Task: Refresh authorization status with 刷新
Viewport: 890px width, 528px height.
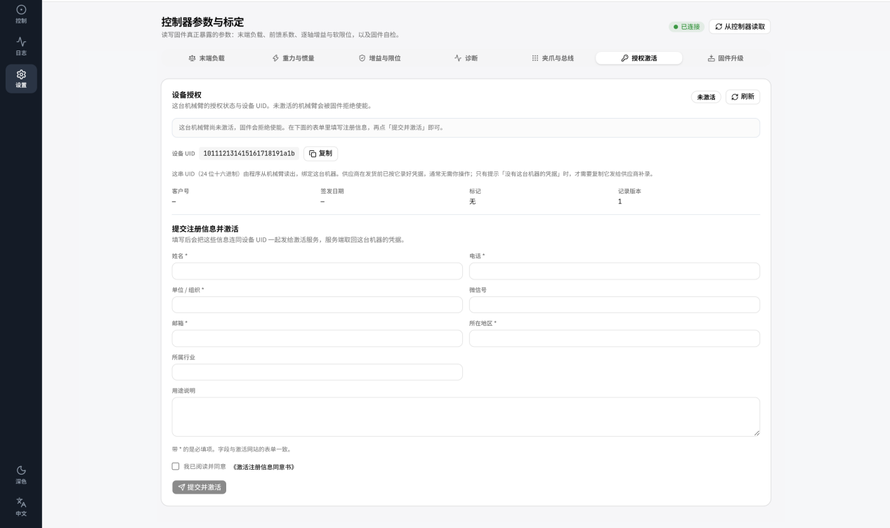Action: pos(742,97)
